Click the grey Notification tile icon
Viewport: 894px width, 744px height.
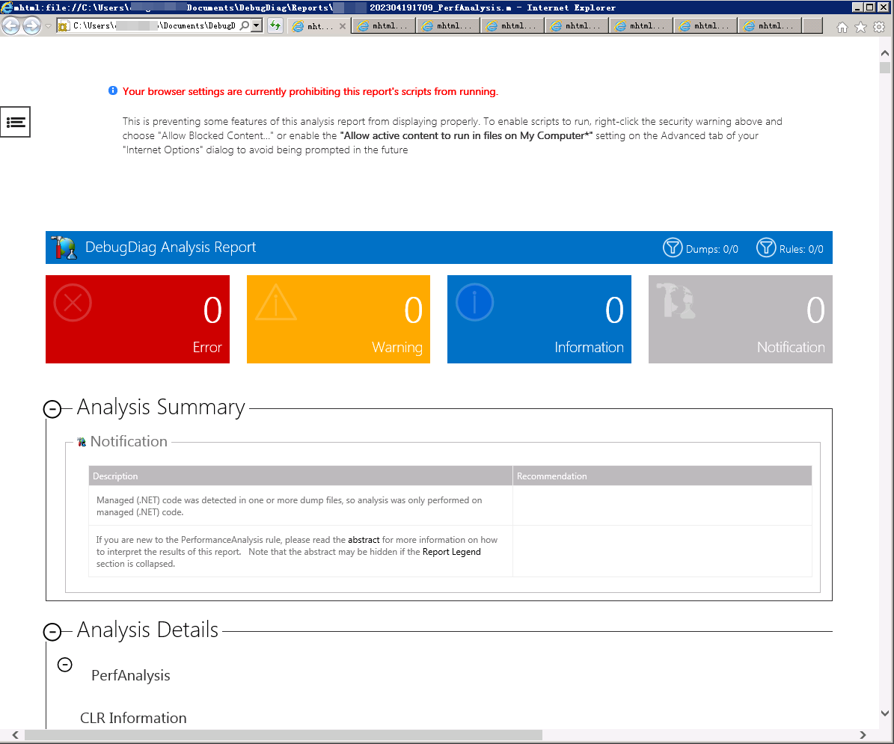point(676,301)
